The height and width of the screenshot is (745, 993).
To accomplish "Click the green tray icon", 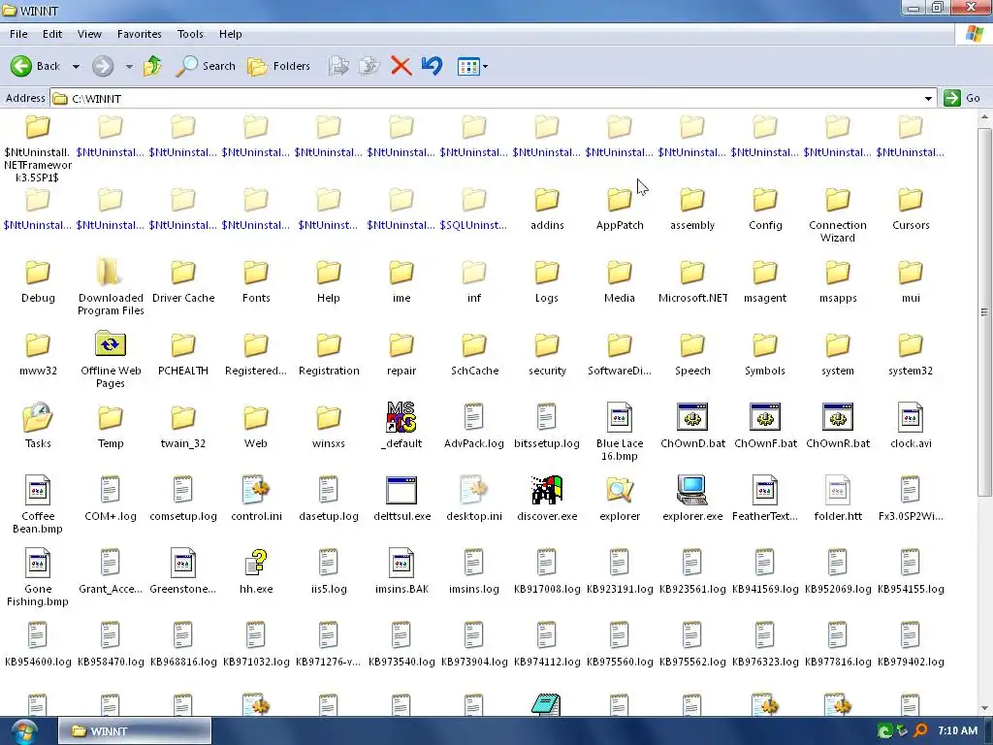I will 884,731.
